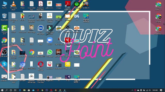This screenshot has width=165, height=92.
Task: Open the This PC desktop icon
Action: [4, 5]
